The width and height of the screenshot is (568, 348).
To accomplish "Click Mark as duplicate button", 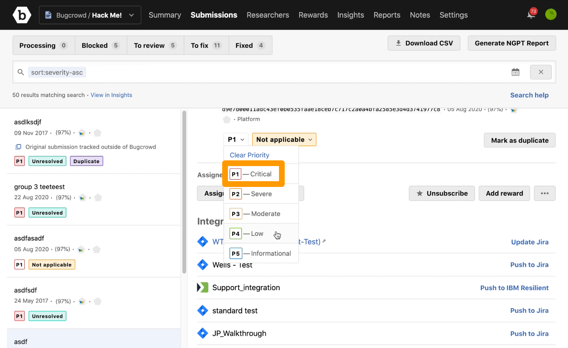I will pyautogui.click(x=519, y=140).
